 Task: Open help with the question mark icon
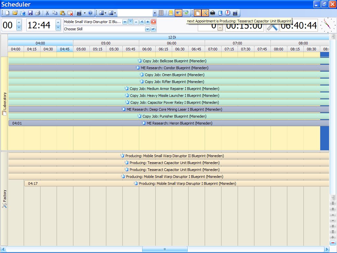coord(91,13)
